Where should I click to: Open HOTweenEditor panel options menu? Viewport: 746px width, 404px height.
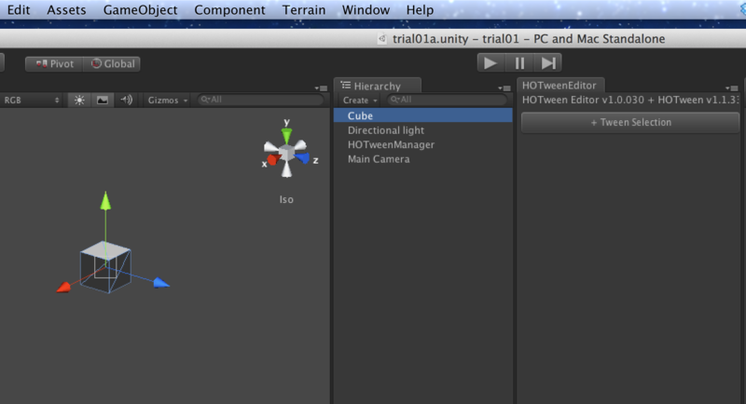click(732, 88)
